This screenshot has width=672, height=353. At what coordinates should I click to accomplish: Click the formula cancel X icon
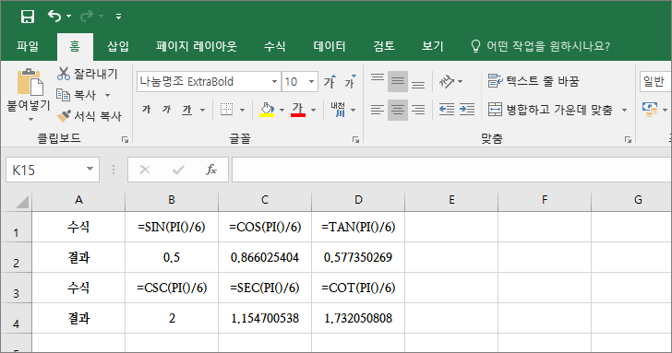click(145, 171)
